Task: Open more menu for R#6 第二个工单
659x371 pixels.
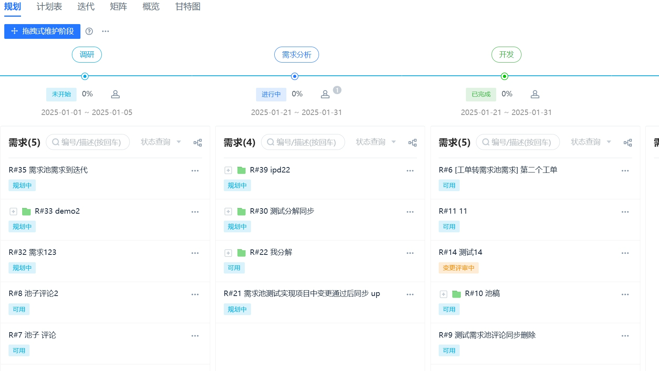Action: click(x=625, y=171)
